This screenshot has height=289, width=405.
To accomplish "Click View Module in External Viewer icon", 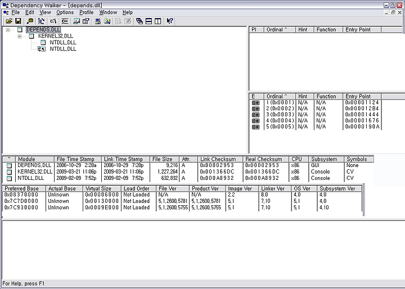I will [76, 21].
